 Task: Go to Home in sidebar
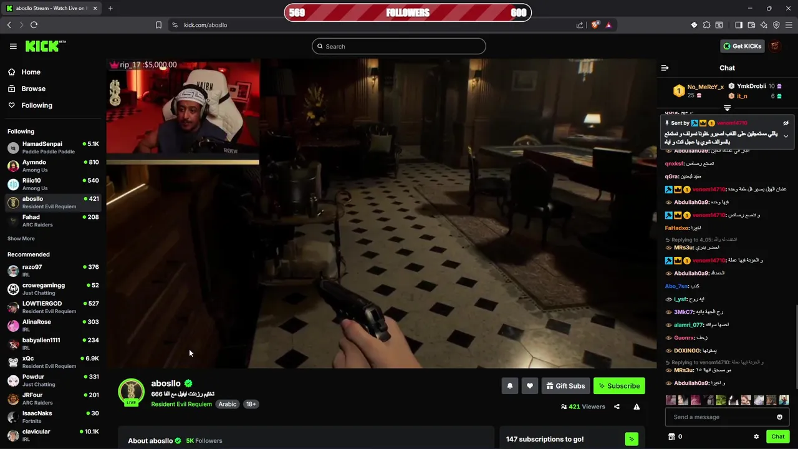click(31, 72)
